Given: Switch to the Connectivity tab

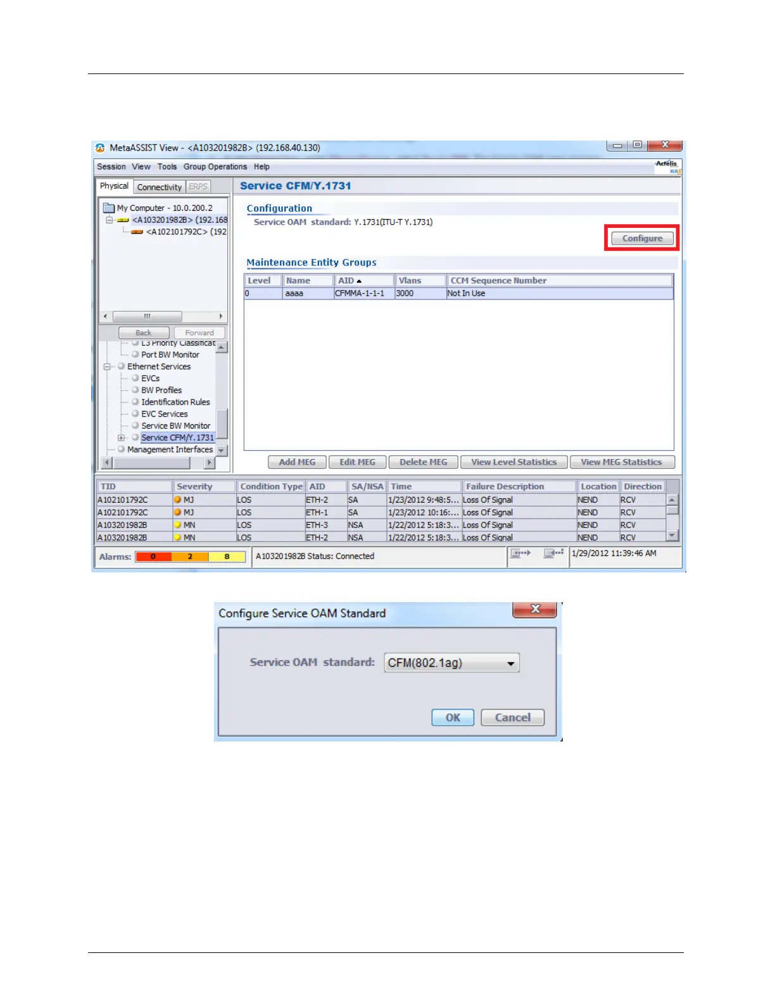Looking at the screenshot, I should click(160, 187).
